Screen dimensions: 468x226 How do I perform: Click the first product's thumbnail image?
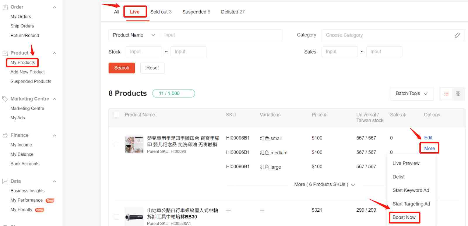point(134,145)
